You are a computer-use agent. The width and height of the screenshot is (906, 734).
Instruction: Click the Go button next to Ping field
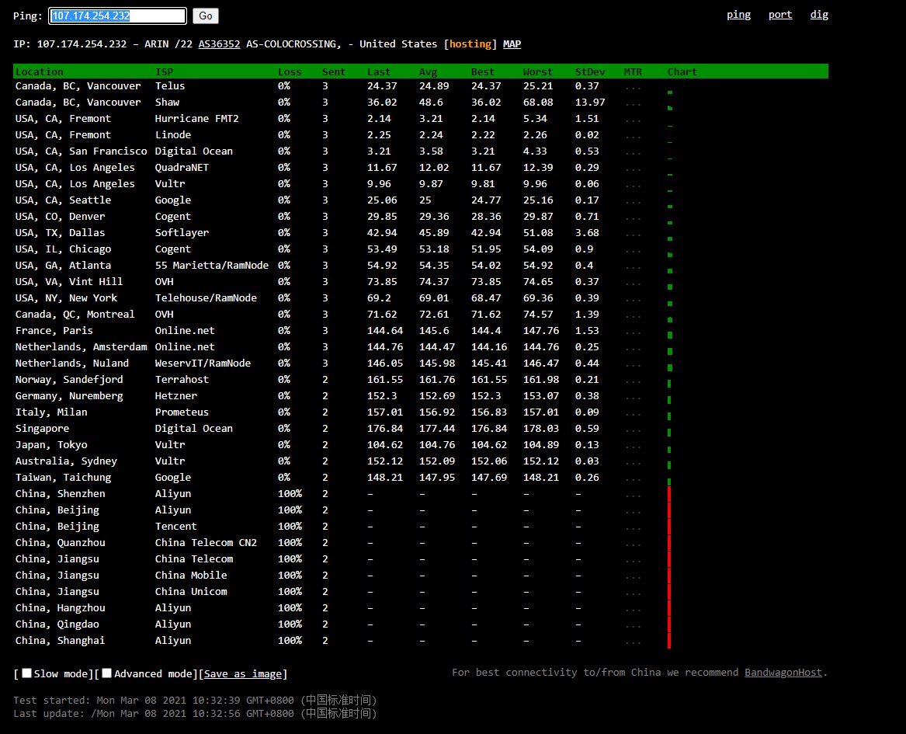tap(205, 16)
